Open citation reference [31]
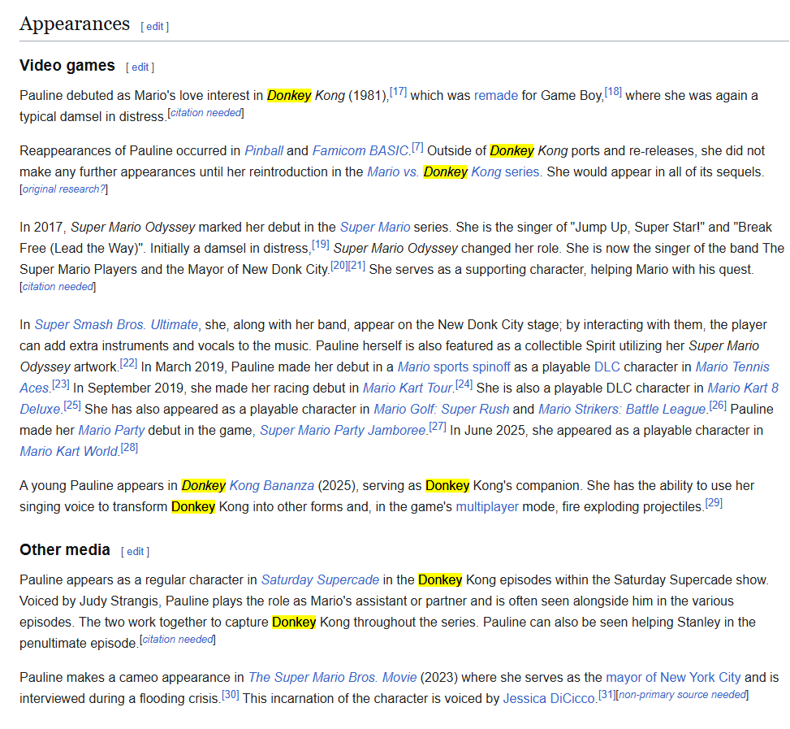 pyautogui.click(x=607, y=695)
